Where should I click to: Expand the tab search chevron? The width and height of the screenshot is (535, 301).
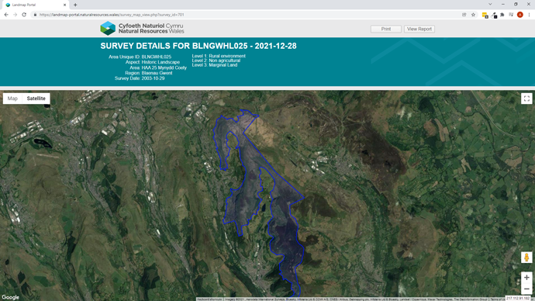pyautogui.click(x=490, y=5)
